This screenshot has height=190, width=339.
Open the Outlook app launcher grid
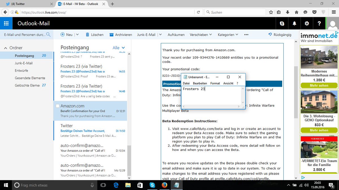6,23
